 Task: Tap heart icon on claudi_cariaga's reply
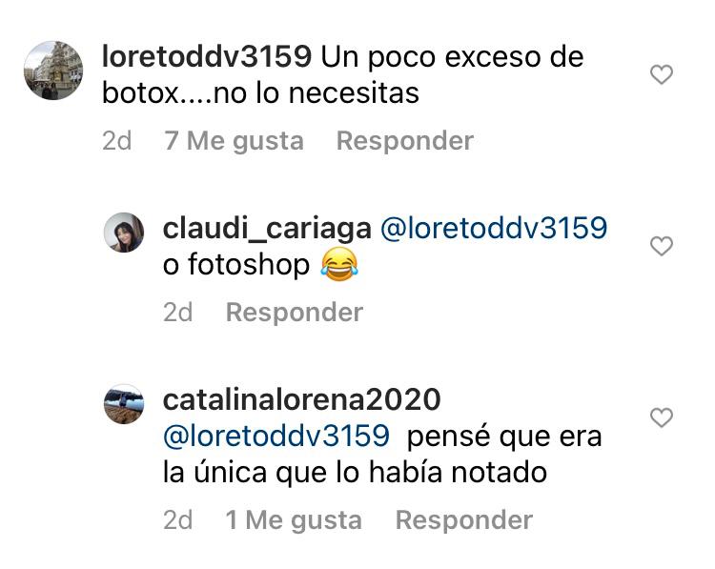(x=662, y=246)
